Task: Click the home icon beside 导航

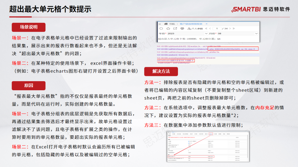Action: pyautogui.click(x=166, y=23)
